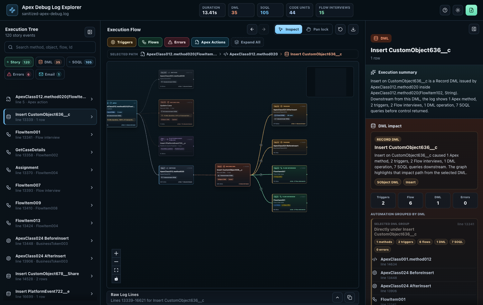Toggle the Apex Actions filter
The image size is (483, 305).
210,42
